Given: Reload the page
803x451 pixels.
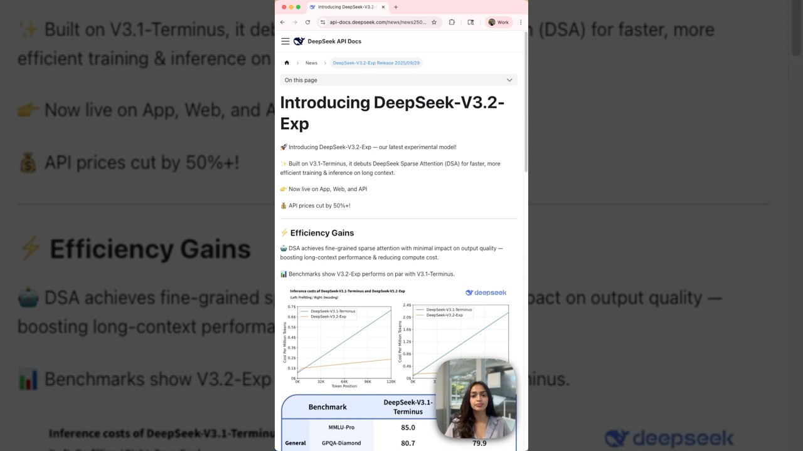Looking at the screenshot, I should tap(307, 22).
